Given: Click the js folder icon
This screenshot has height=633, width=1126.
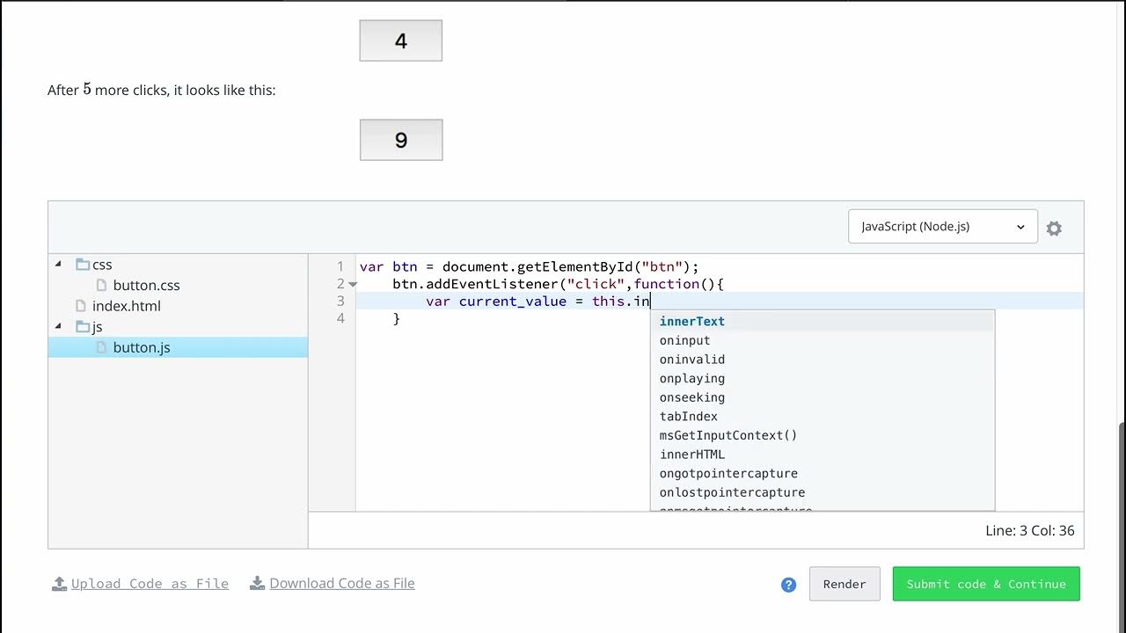Looking at the screenshot, I should click(x=83, y=326).
